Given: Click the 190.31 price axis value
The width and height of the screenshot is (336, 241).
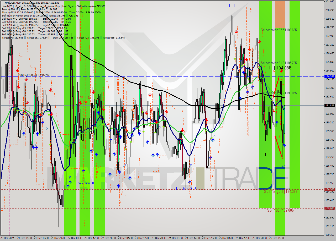Looking at the screenshot, I should coord(330,122).
